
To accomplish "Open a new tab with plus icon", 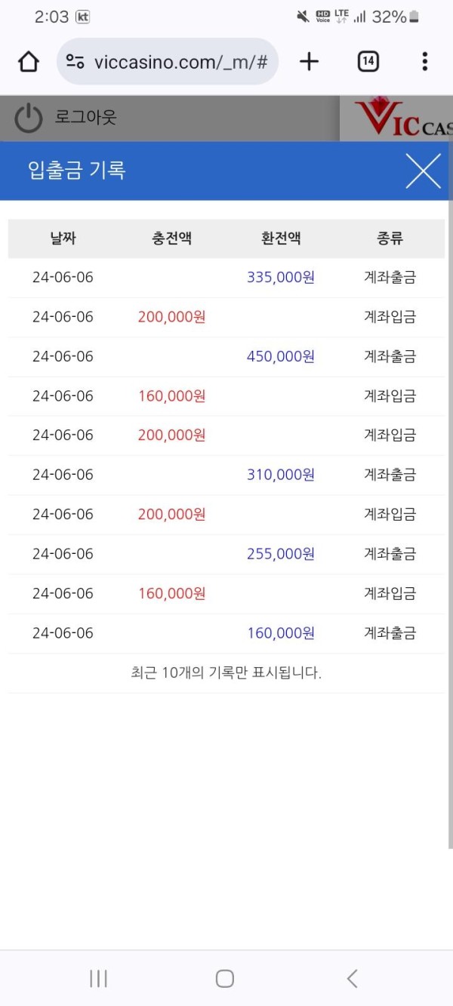I will [x=310, y=62].
